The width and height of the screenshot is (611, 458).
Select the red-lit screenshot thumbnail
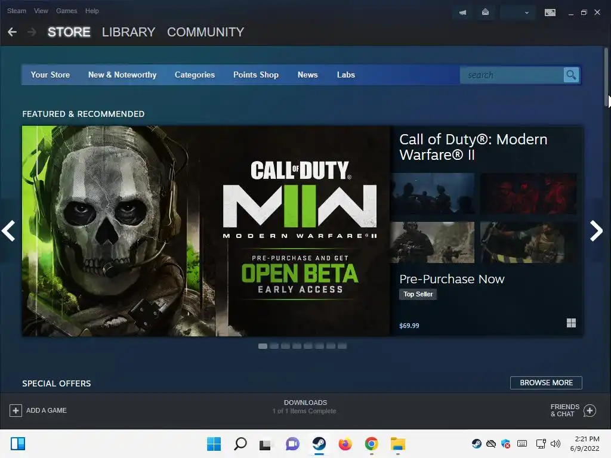point(529,194)
